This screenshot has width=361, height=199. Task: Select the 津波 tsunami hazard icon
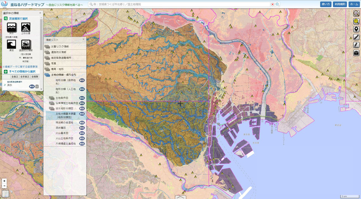pos(11,44)
